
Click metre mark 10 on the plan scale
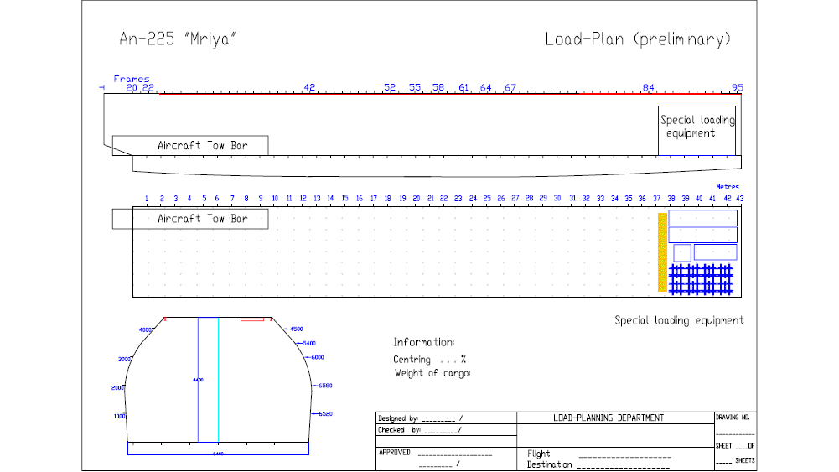(x=274, y=198)
